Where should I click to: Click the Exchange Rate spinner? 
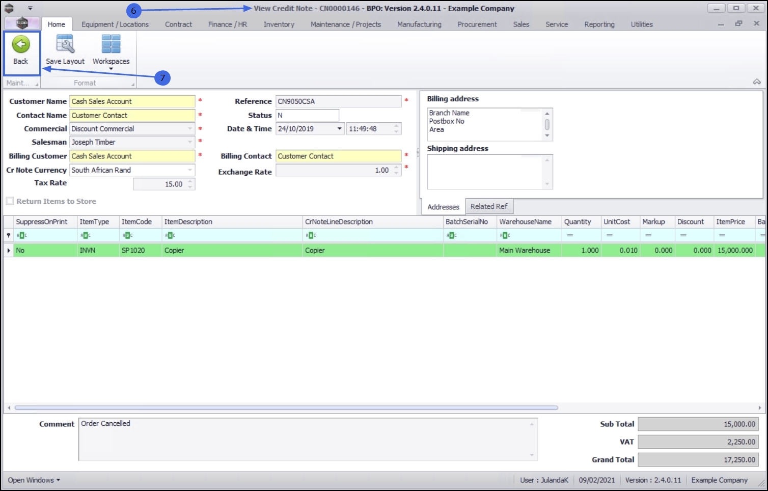[x=396, y=170]
